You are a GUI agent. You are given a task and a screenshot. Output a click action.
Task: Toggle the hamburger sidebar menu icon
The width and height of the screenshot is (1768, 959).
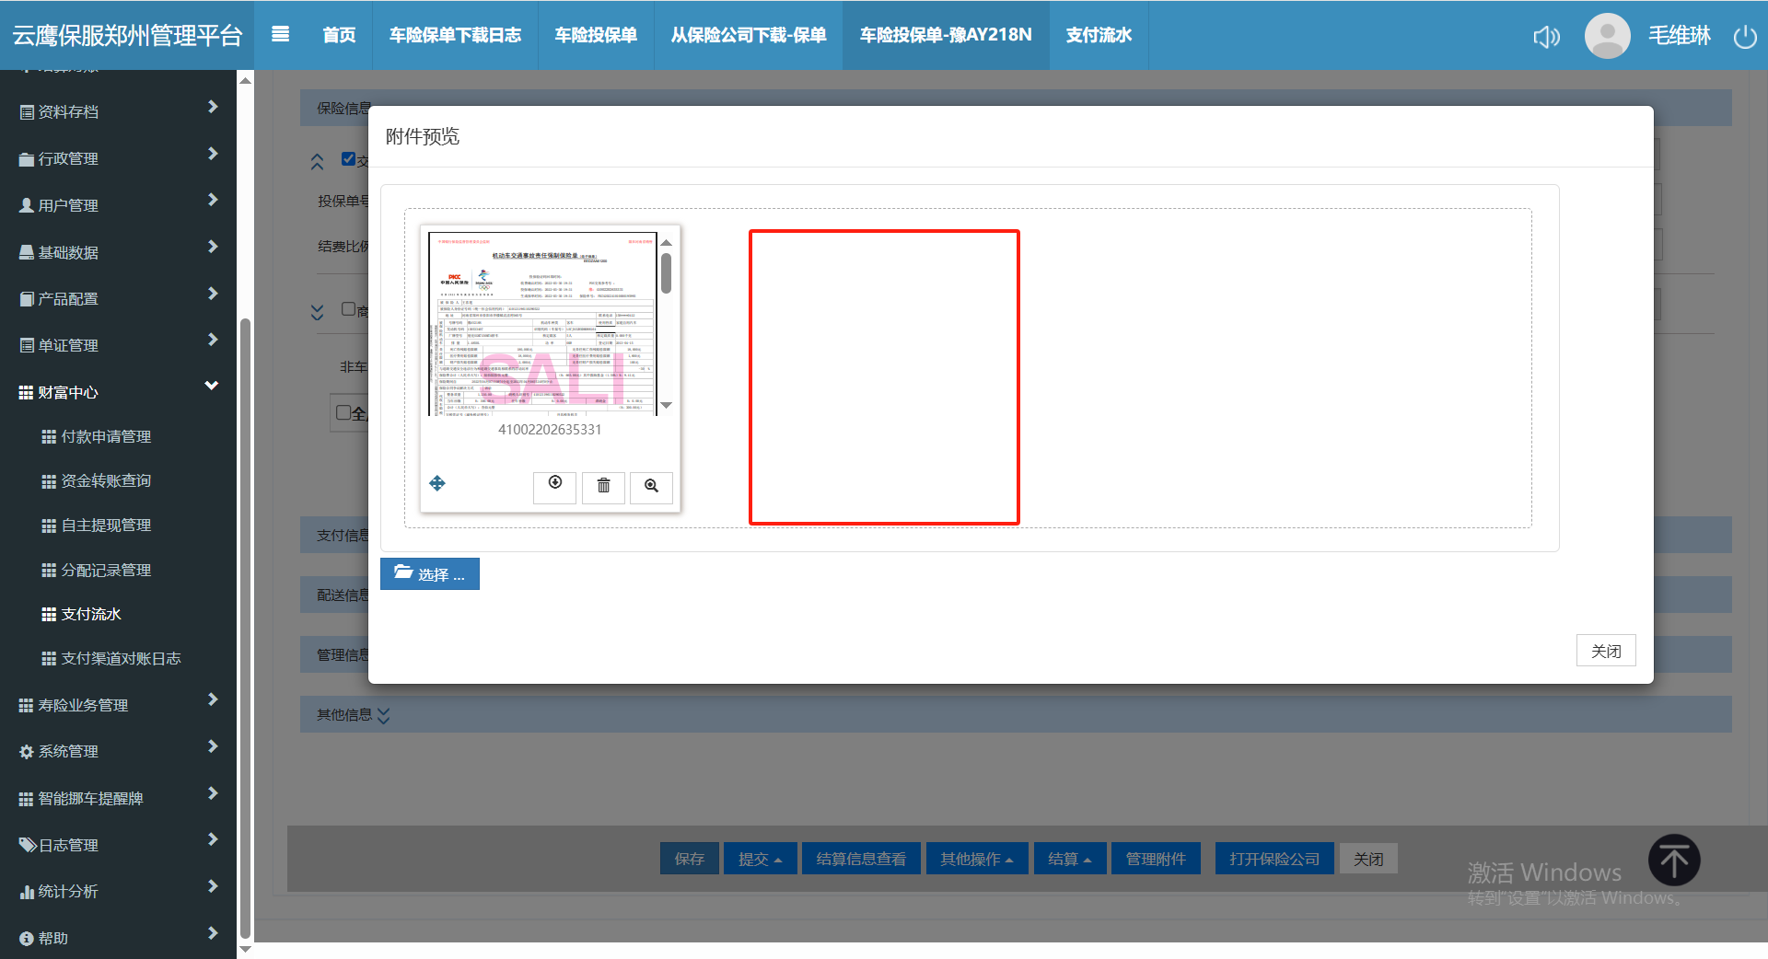coord(281,34)
